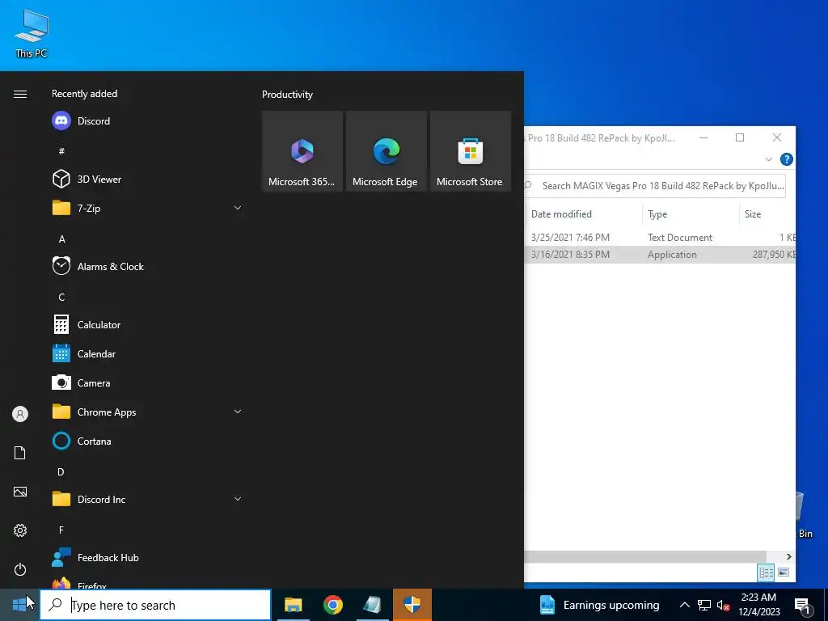Click the taskbar search box
Screen dimensions: 828x621
[156, 605]
